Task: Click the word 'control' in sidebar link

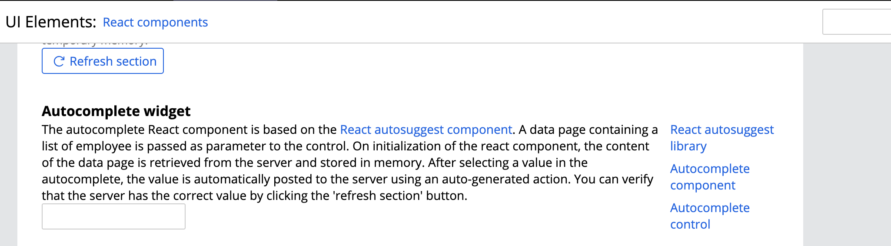Action: click(x=690, y=224)
